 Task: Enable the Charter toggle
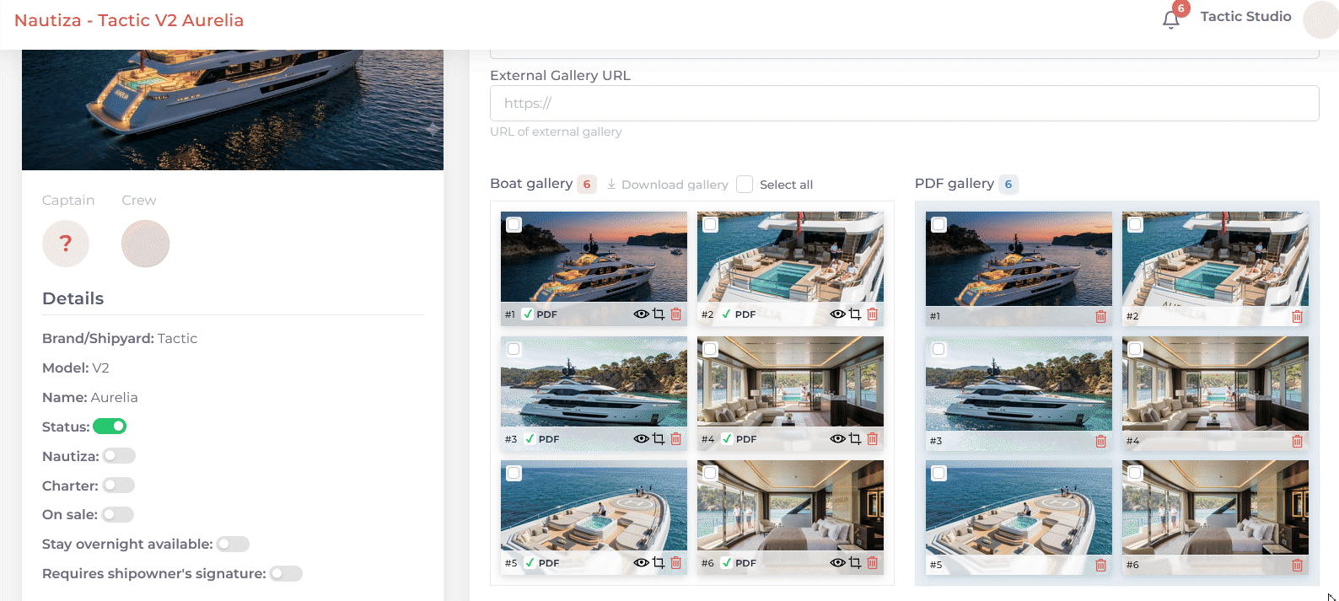pyautogui.click(x=119, y=486)
